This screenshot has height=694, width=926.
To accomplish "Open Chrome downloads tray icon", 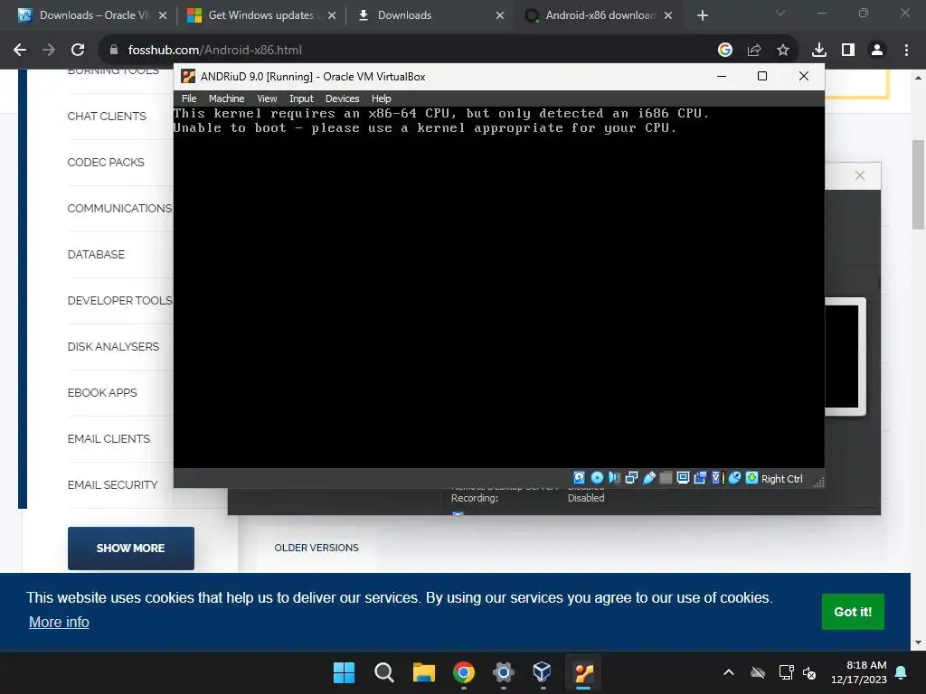I will coord(819,51).
